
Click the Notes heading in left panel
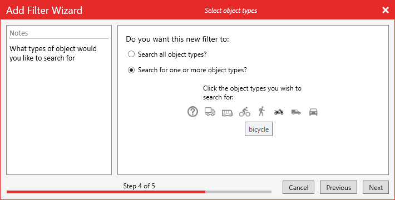[x=19, y=33]
